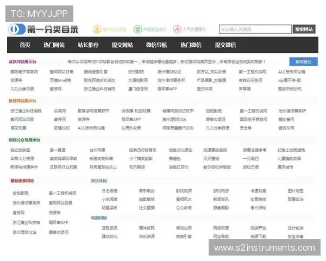
Task: Open the 明星娱乐 category link
Action: [110, 208]
